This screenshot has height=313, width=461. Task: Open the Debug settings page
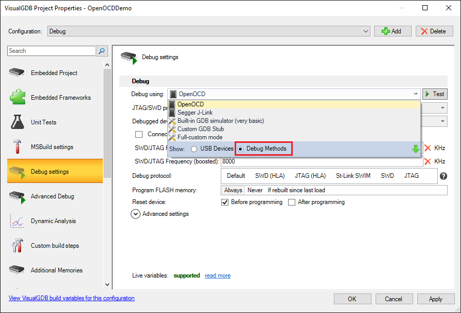coord(55,171)
